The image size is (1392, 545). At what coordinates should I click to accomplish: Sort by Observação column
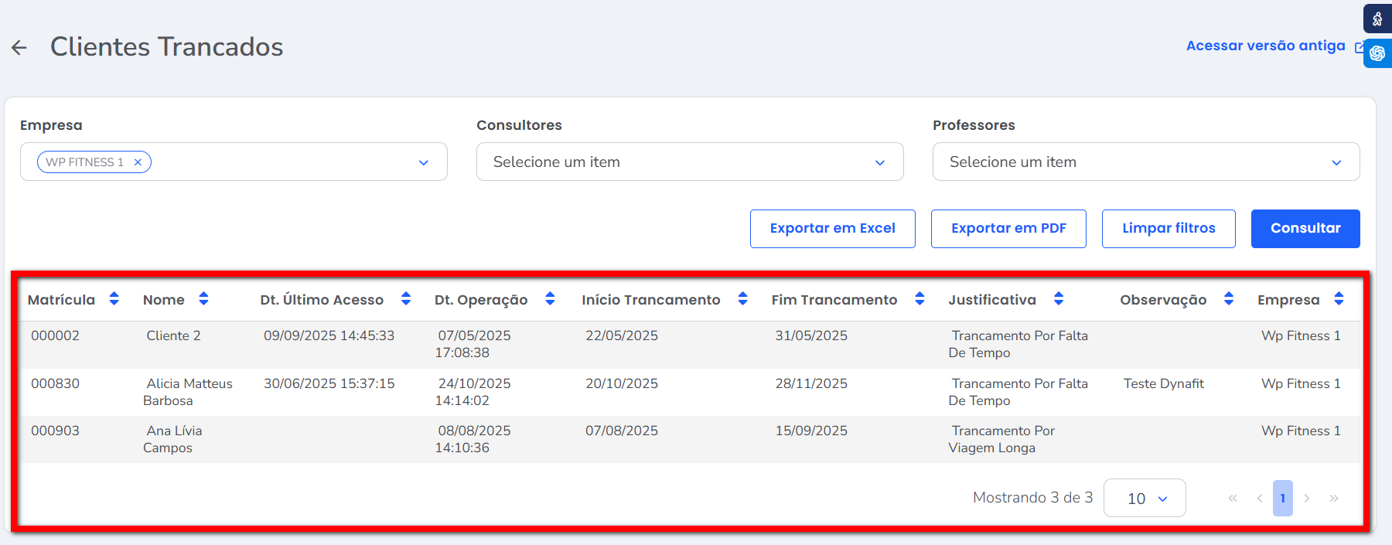coord(1229,299)
